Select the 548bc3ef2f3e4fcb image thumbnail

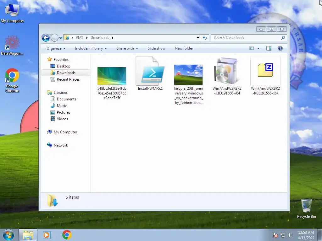point(112,76)
